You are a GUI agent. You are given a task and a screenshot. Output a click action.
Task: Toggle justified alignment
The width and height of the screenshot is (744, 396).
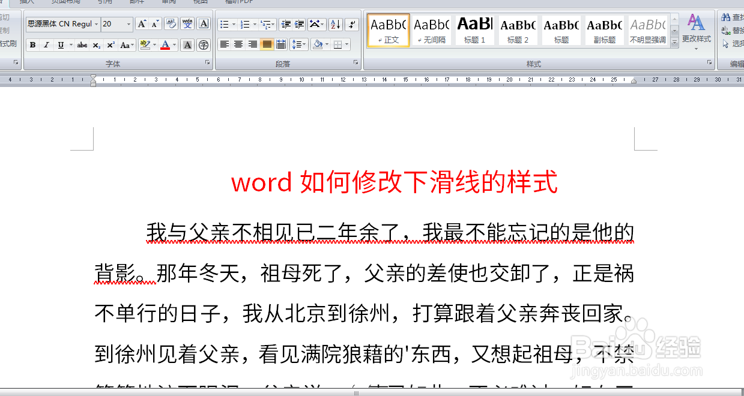267,44
